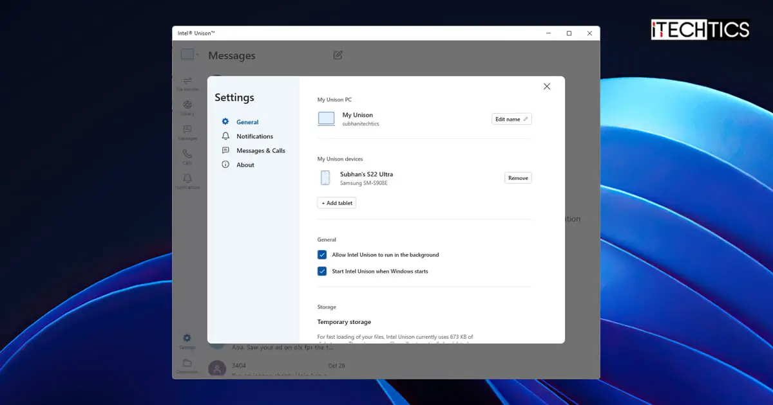Minimize the Intel Unison window

click(548, 33)
